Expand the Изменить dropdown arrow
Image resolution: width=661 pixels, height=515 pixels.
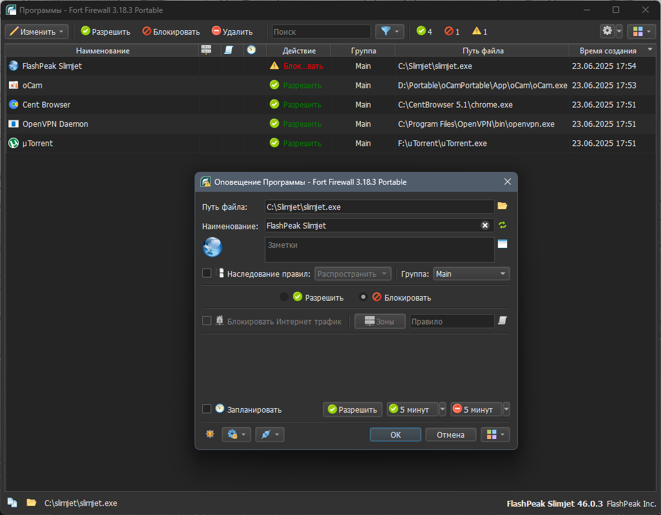[62, 32]
